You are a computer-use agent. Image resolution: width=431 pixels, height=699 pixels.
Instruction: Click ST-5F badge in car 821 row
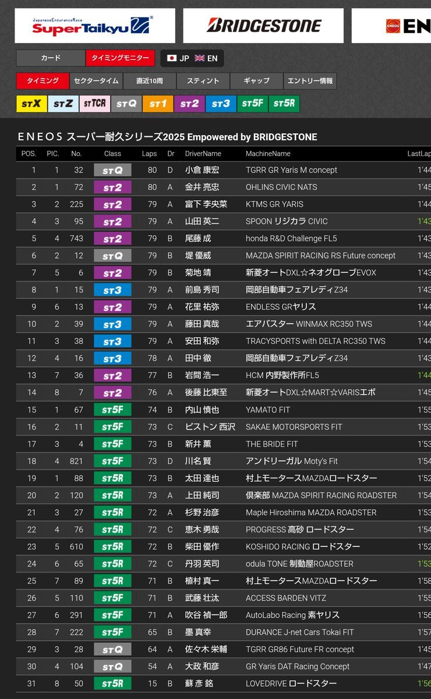click(112, 461)
